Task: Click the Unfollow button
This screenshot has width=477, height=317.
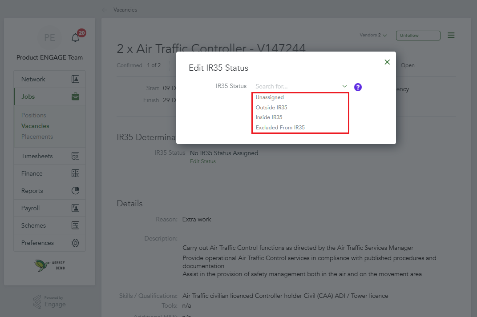Action: coord(418,36)
